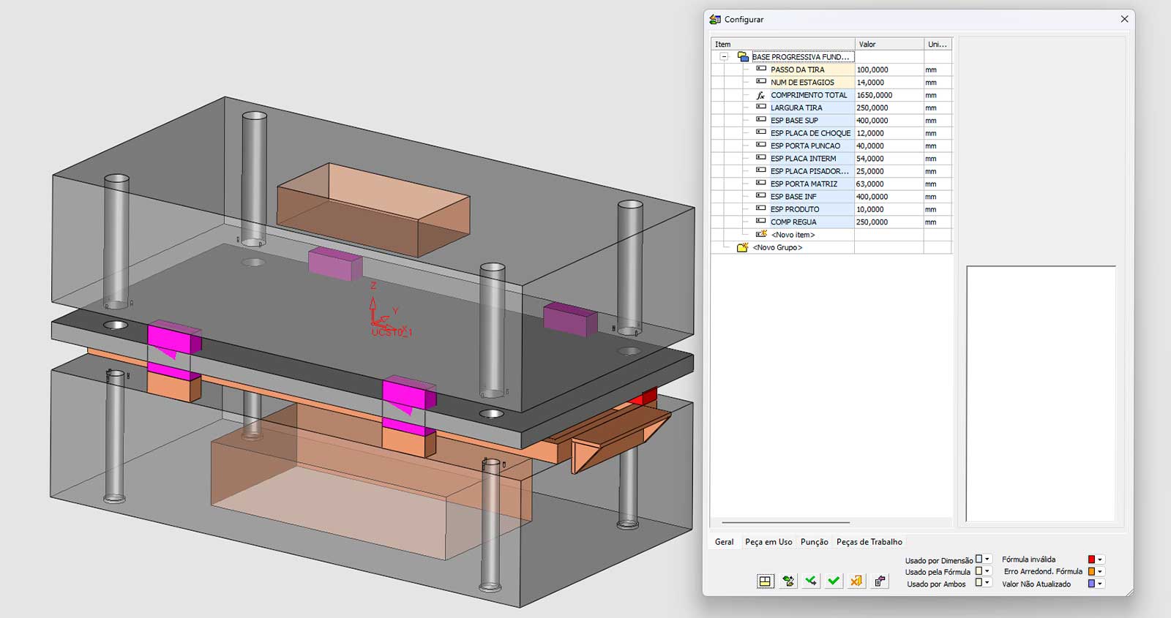Screen dimensions: 1171x618
Task: Click the Novo Grupo folder icon
Action: pyautogui.click(x=742, y=248)
